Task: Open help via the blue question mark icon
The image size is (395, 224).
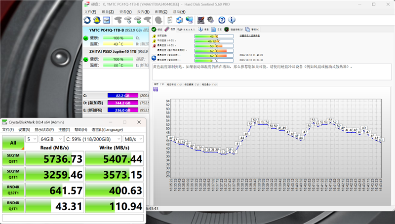Action: 222,20
